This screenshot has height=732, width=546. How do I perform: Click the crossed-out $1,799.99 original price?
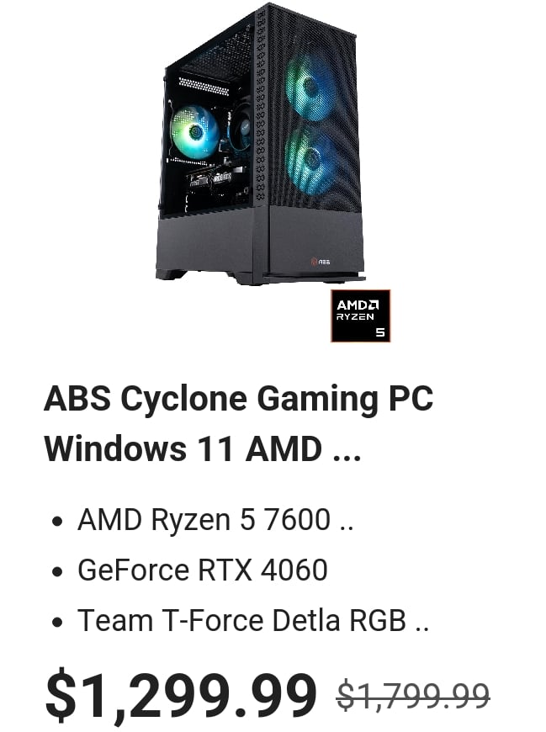pos(413,695)
